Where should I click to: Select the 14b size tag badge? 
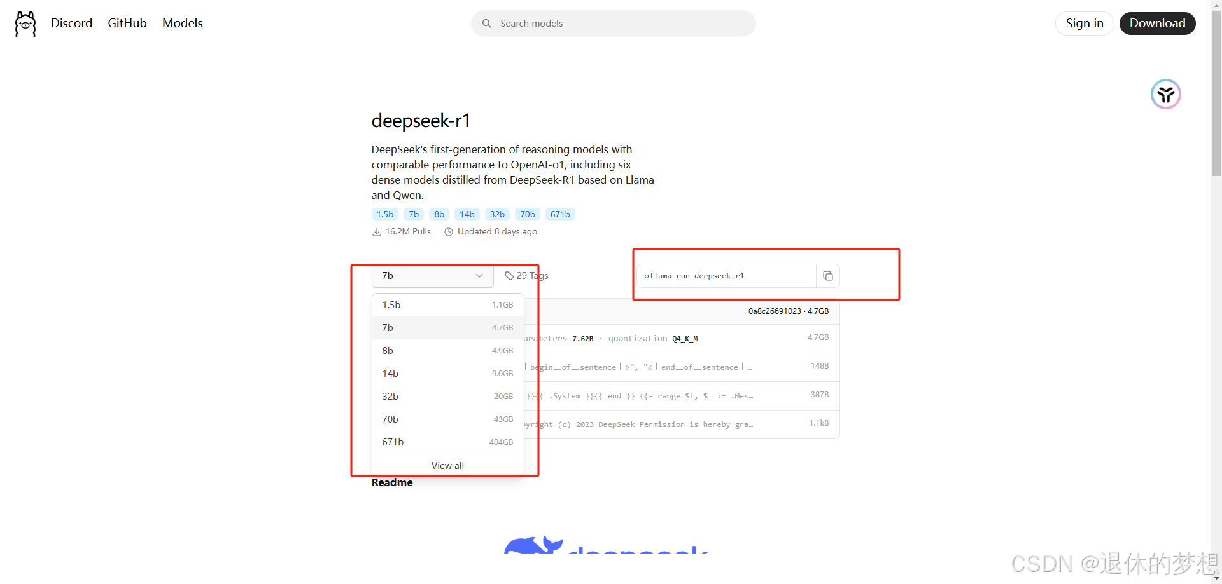467,214
